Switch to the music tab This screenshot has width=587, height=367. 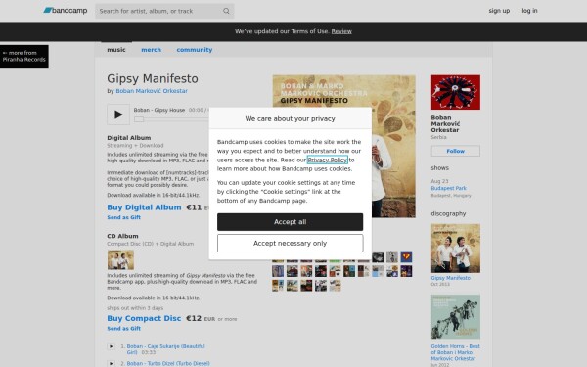116,50
